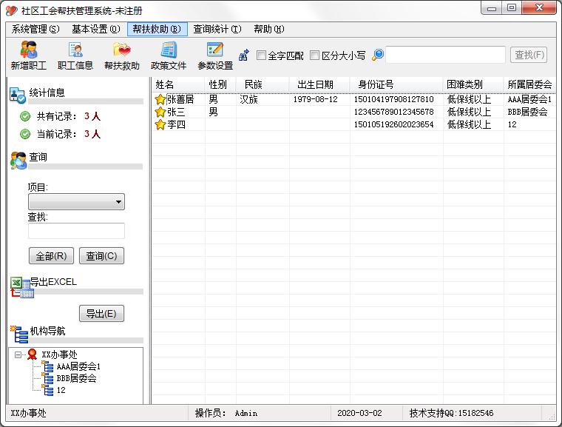Click the 查询(C) button
This screenshot has height=427, width=562.
coord(101,256)
